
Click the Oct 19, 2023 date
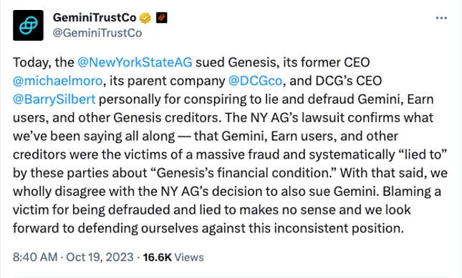click(100, 257)
